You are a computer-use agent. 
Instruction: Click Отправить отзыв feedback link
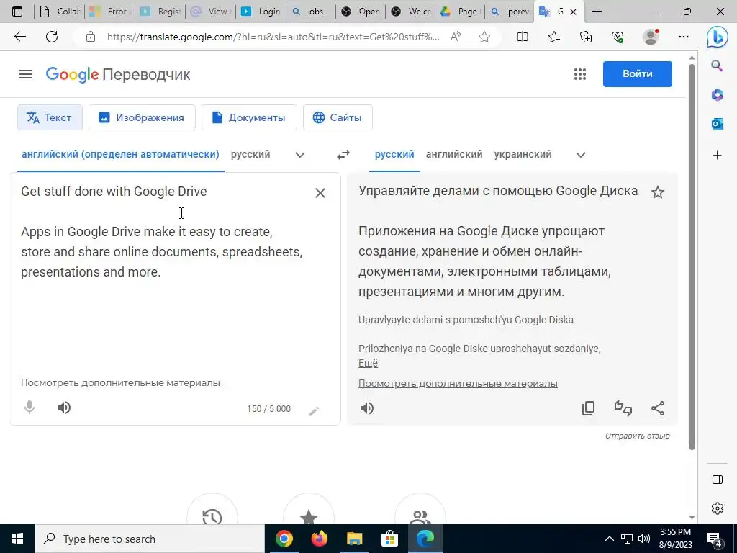click(x=638, y=436)
